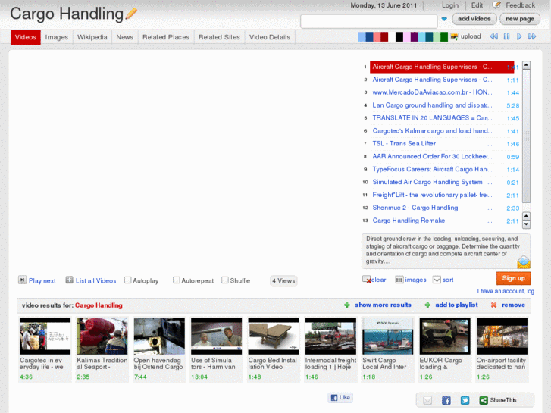The width and height of the screenshot is (551, 413).
Task: Pick the black color swatch
Action: pos(399,36)
